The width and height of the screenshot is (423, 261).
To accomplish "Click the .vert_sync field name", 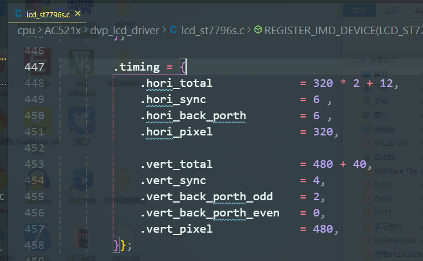I will [x=173, y=181].
